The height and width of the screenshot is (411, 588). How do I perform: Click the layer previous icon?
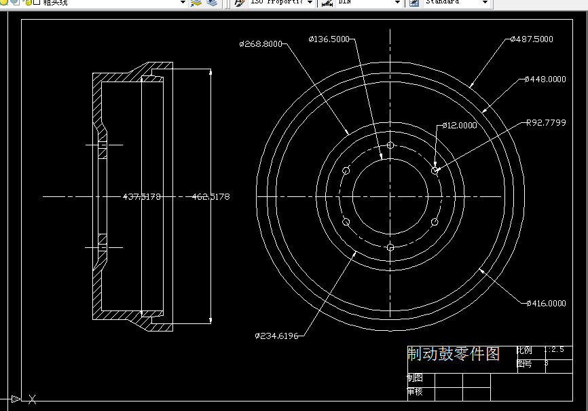click(212, 3)
